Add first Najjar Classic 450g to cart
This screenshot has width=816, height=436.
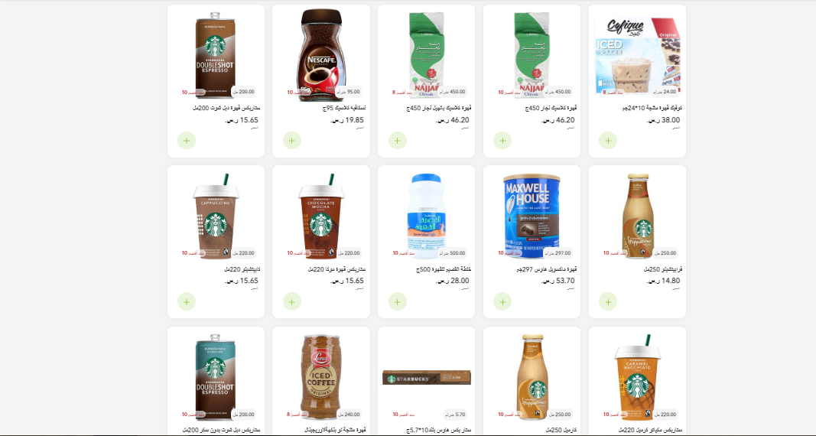[397, 141]
